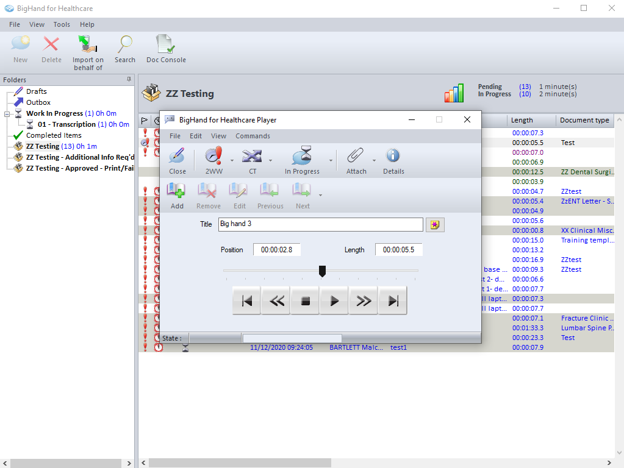Click the flag column header
This screenshot has height=468, width=624.
click(x=145, y=120)
